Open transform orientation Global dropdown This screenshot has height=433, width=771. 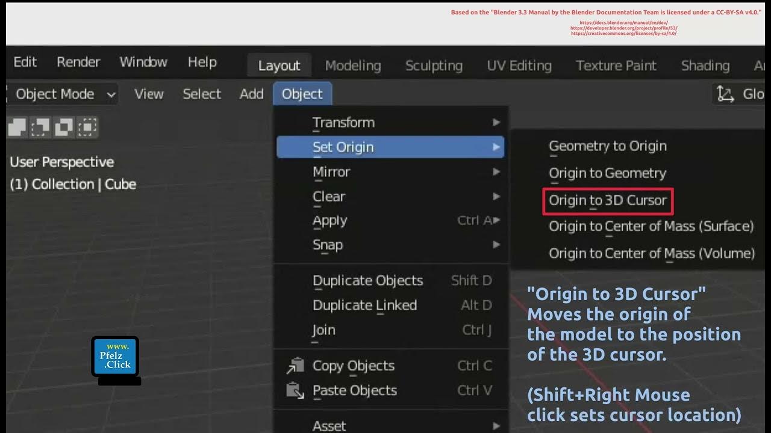740,94
